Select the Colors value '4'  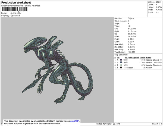pyautogui.click(x=156, y=5)
